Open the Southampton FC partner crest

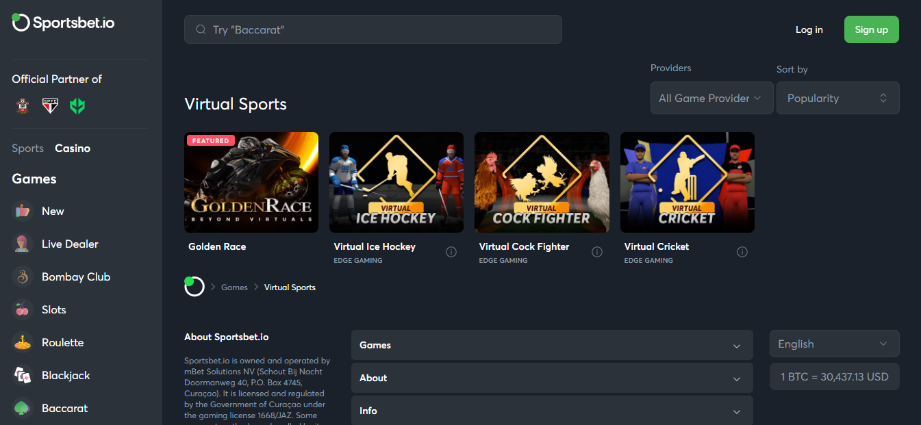[23, 105]
